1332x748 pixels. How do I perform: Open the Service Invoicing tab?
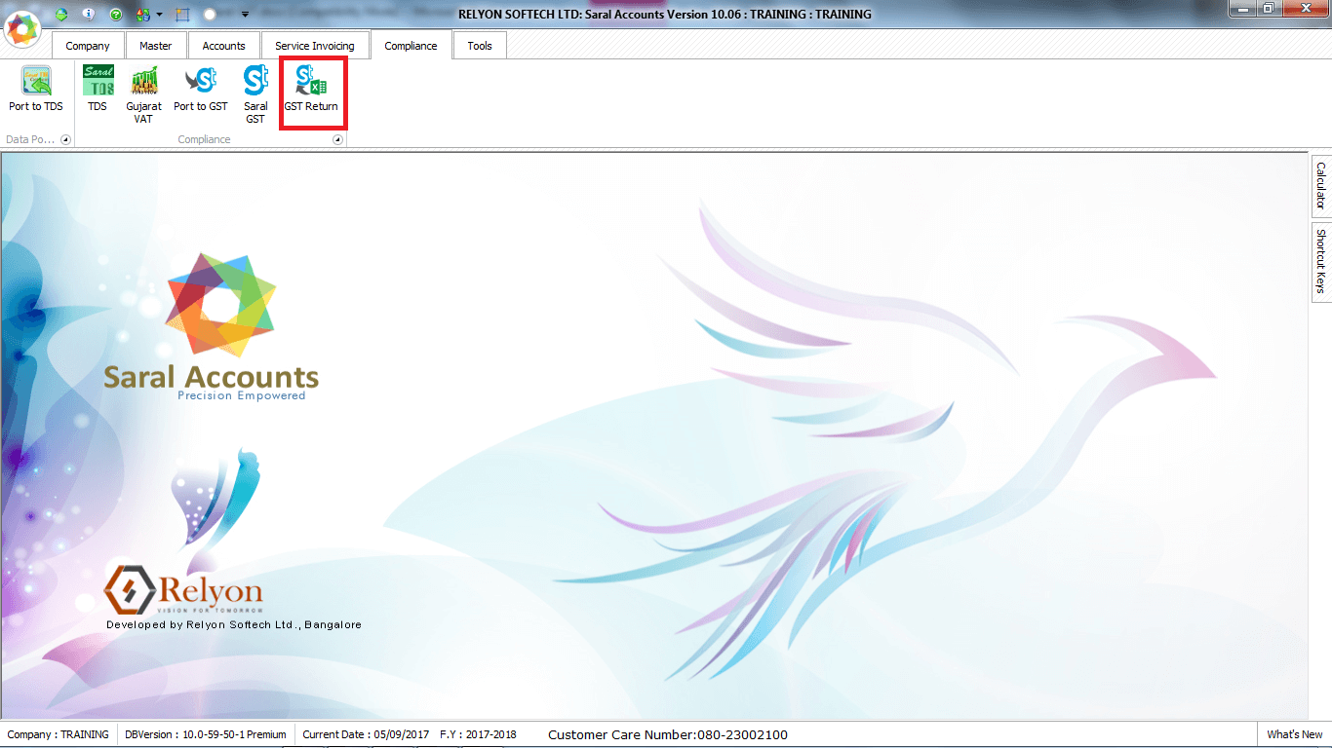(314, 46)
